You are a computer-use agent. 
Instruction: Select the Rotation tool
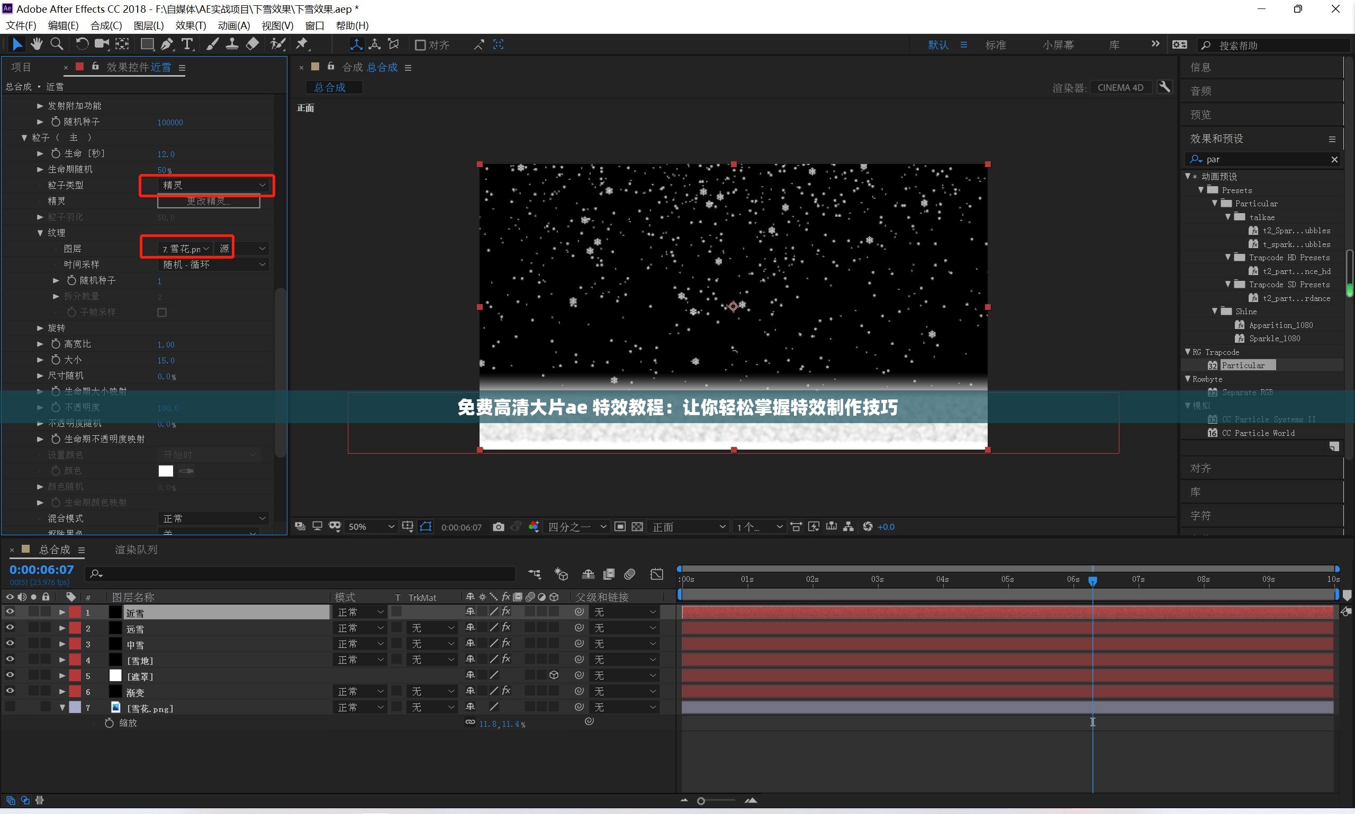(x=82, y=44)
